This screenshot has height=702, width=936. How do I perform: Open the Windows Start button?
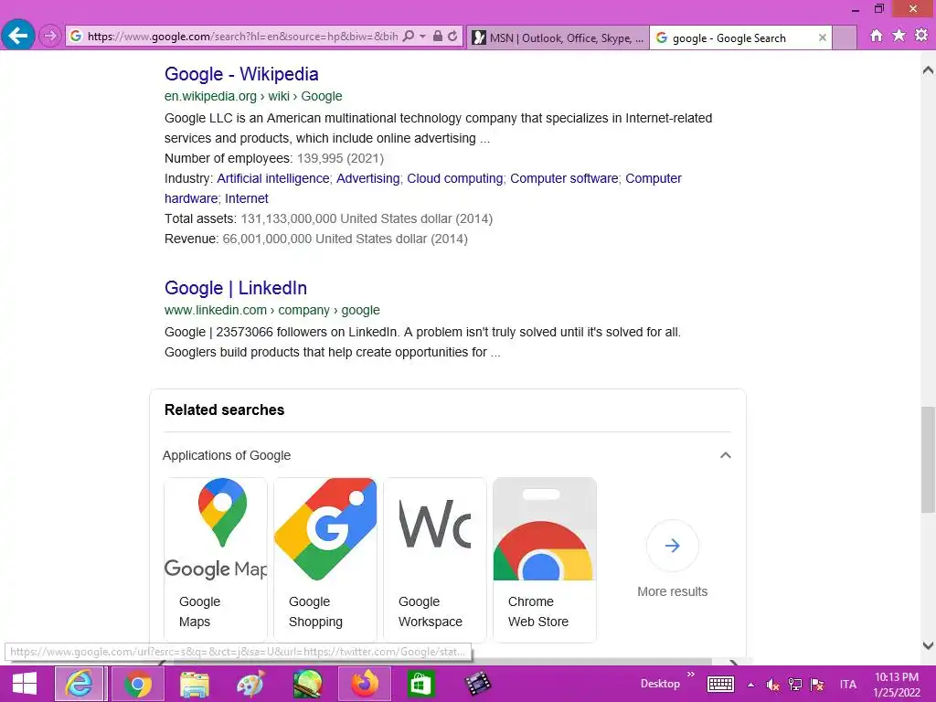[25, 684]
